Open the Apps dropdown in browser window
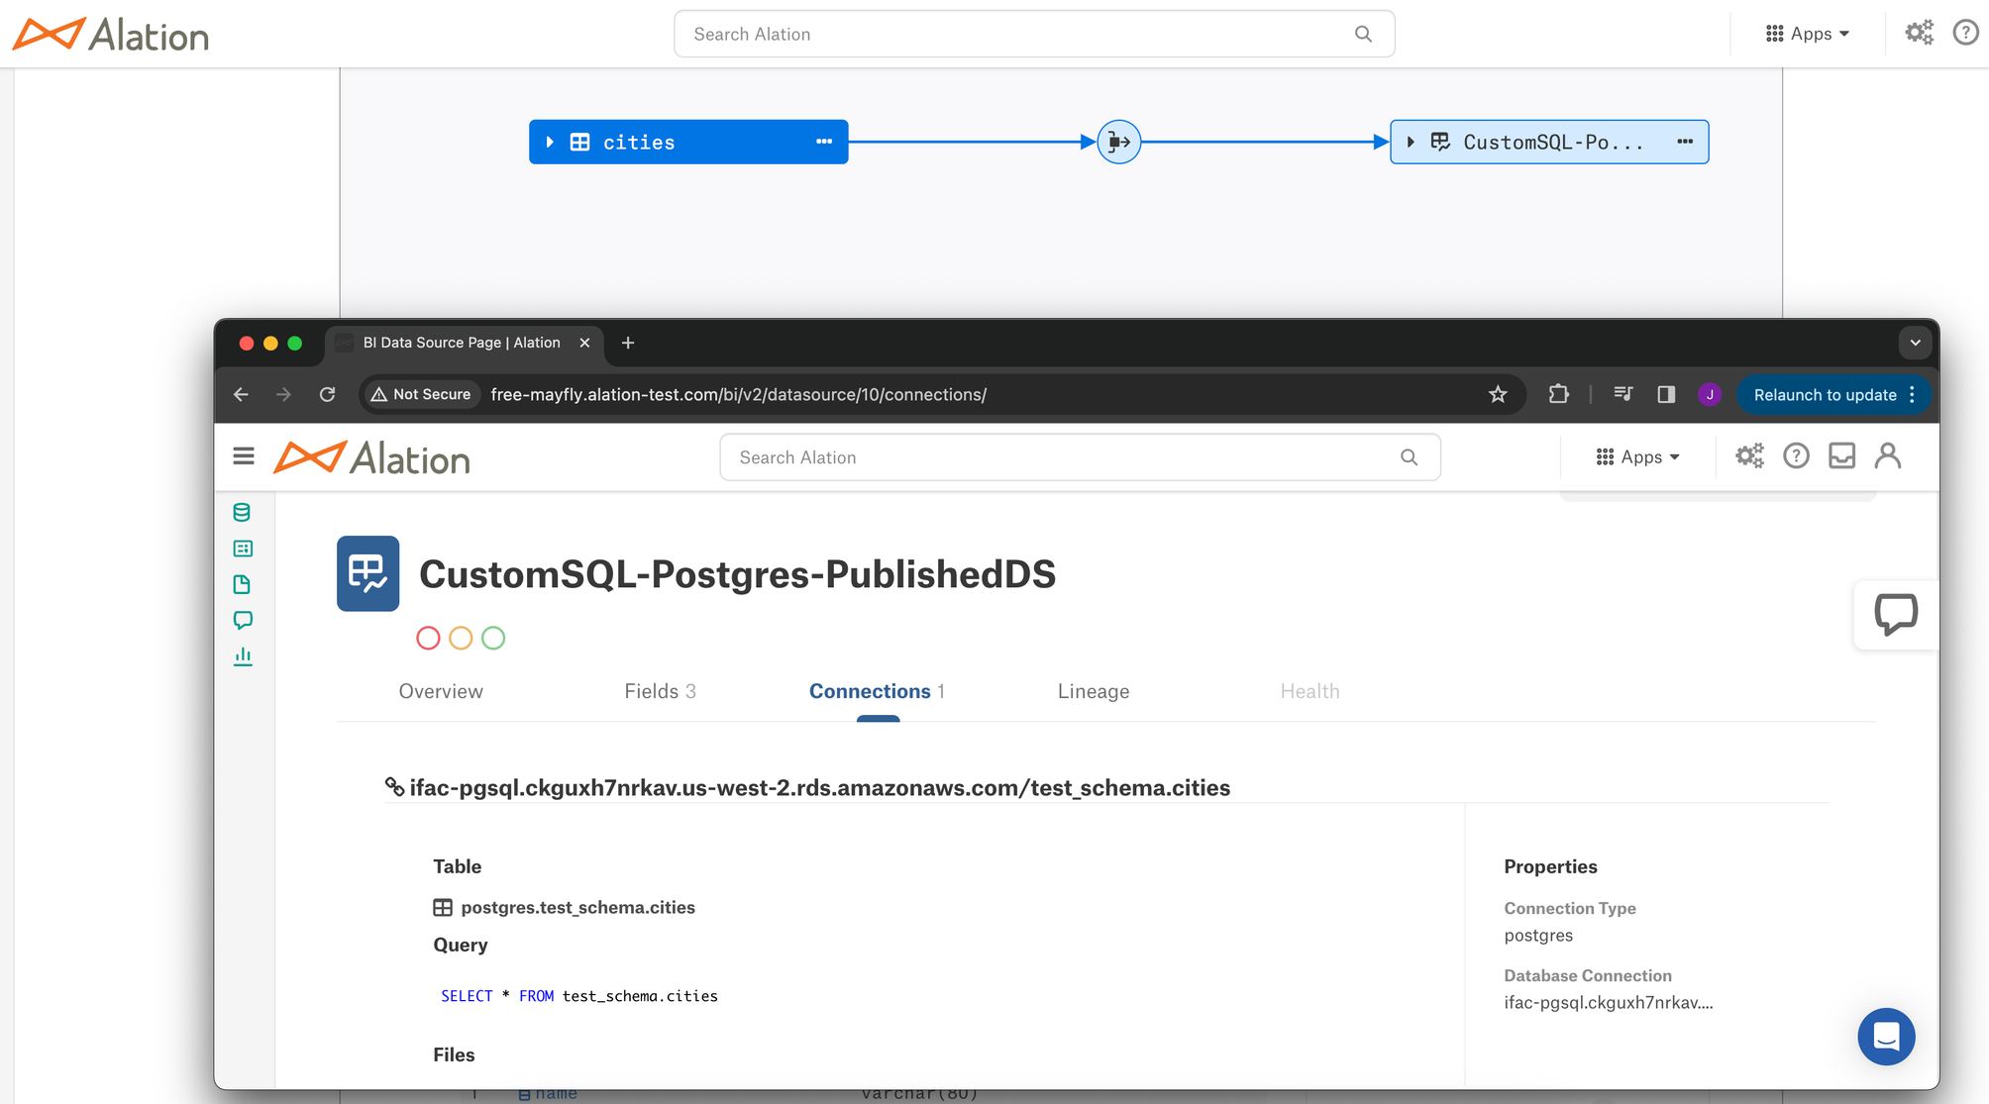The width and height of the screenshot is (1989, 1104). click(x=1638, y=456)
